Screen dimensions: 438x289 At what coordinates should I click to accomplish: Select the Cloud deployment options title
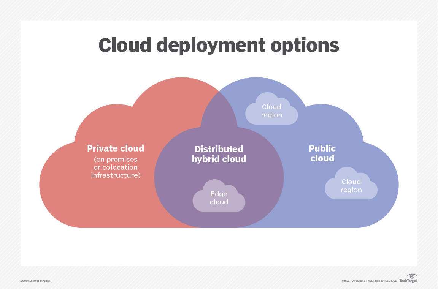click(219, 45)
